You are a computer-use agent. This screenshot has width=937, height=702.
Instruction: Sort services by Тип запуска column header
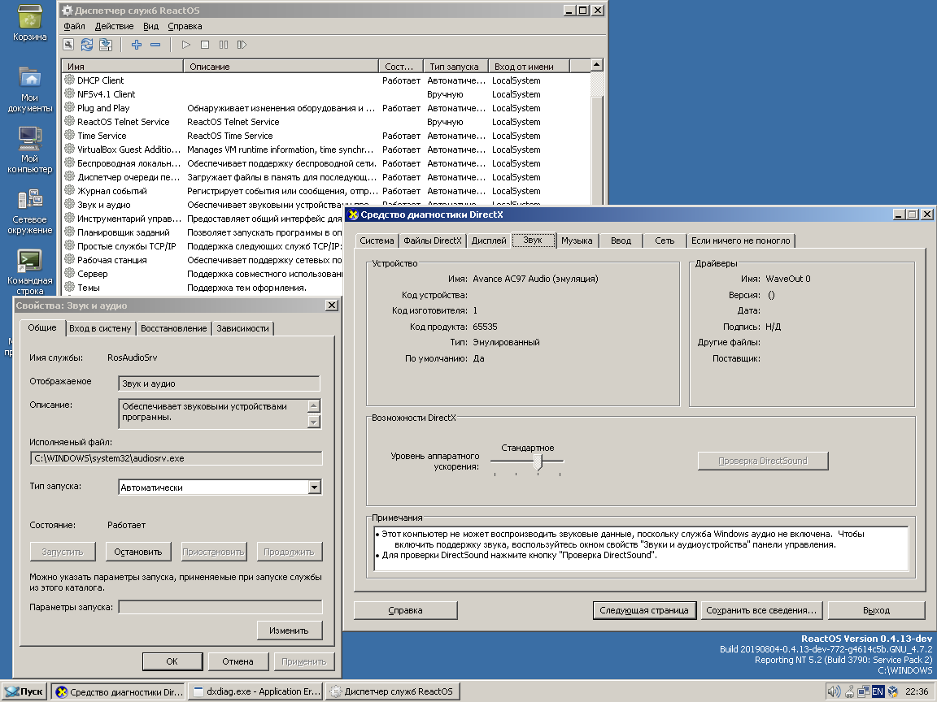pos(456,67)
